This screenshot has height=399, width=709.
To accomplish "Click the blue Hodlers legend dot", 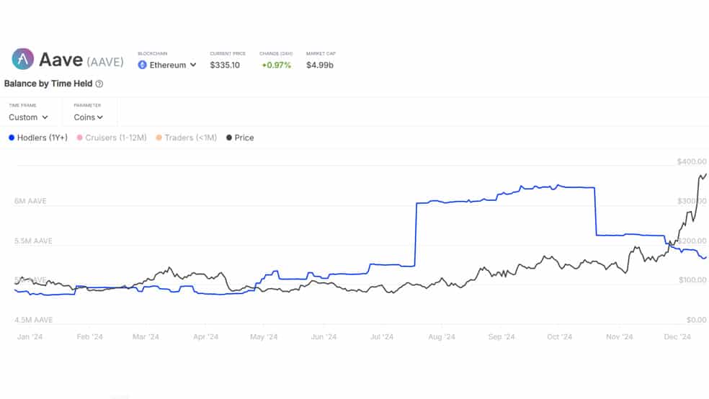I will coord(12,138).
